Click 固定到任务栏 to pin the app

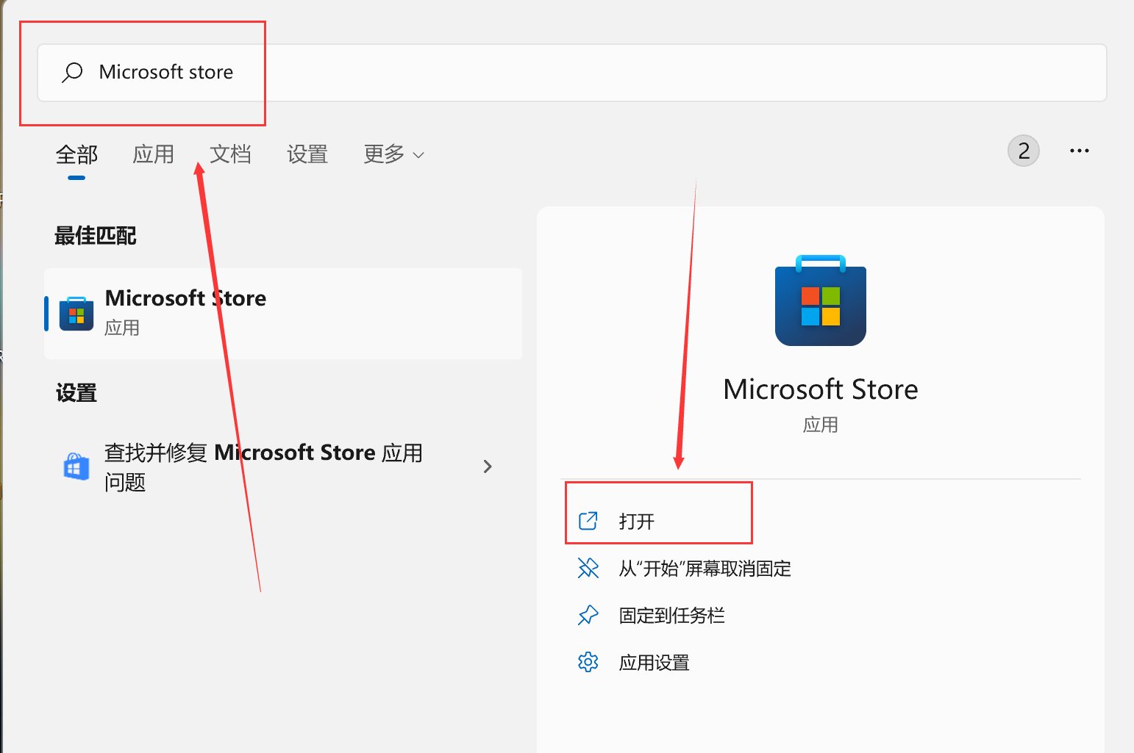(x=671, y=616)
